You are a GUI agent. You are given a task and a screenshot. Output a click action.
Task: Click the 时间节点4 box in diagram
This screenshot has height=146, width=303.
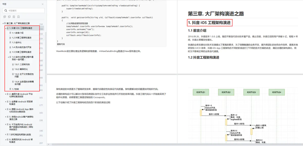pos(277,92)
